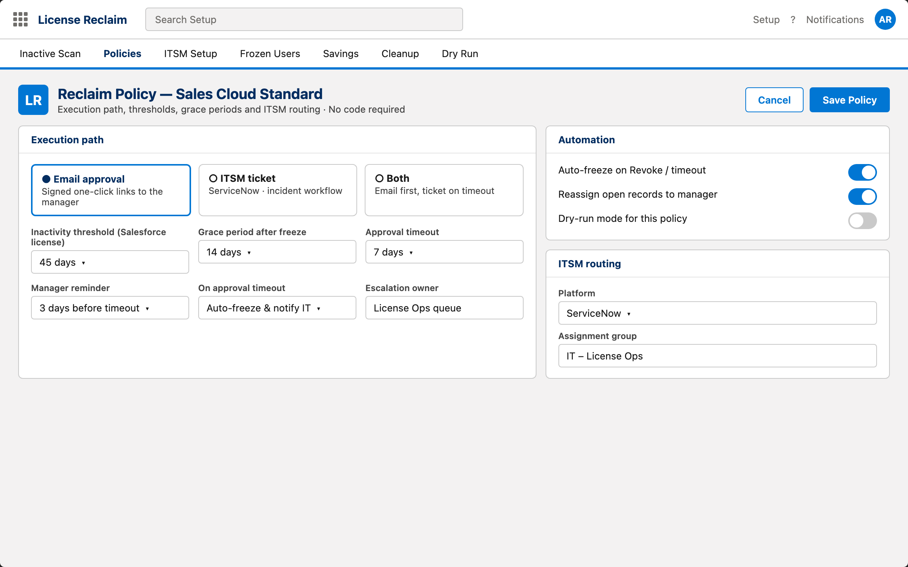Open Grace period 14 days dropdown
Screen dimensions: 908x567
(x=277, y=252)
